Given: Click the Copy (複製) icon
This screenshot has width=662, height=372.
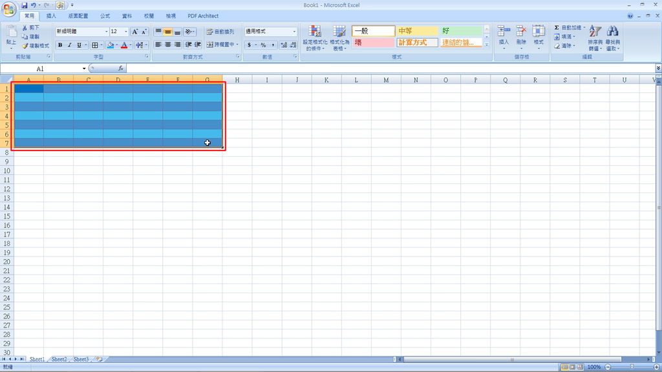Looking at the screenshot, I should 25,37.
